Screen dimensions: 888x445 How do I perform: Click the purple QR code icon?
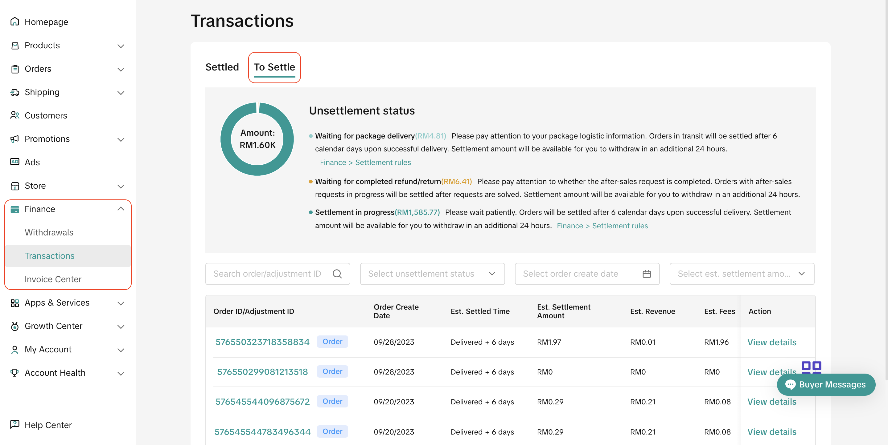pos(811,367)
